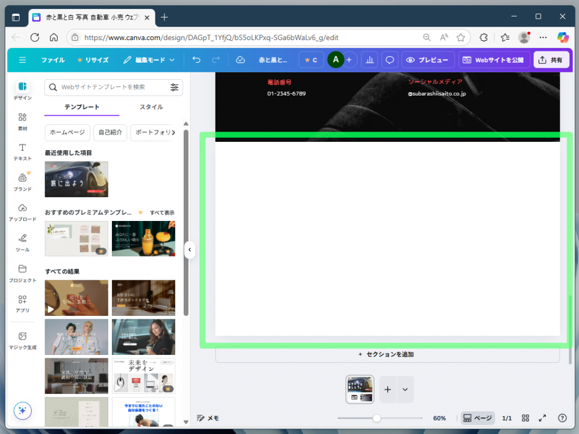
Task: Adjust the zoom slider at the bottom
Action: coord(377,418)
